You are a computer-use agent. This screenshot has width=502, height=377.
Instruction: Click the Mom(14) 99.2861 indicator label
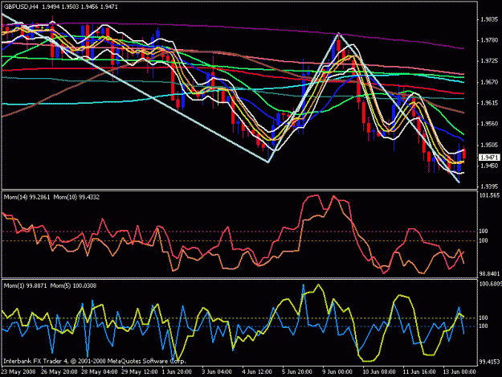(27, 197)
